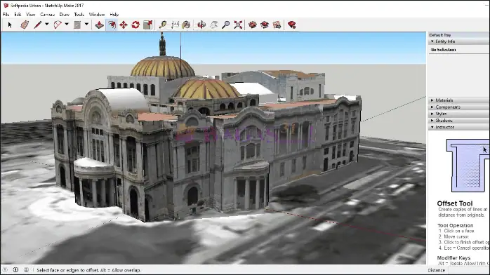Screen dimensions: 490x275
Task: Select the Rectangle shape tool
Action: 77,25
